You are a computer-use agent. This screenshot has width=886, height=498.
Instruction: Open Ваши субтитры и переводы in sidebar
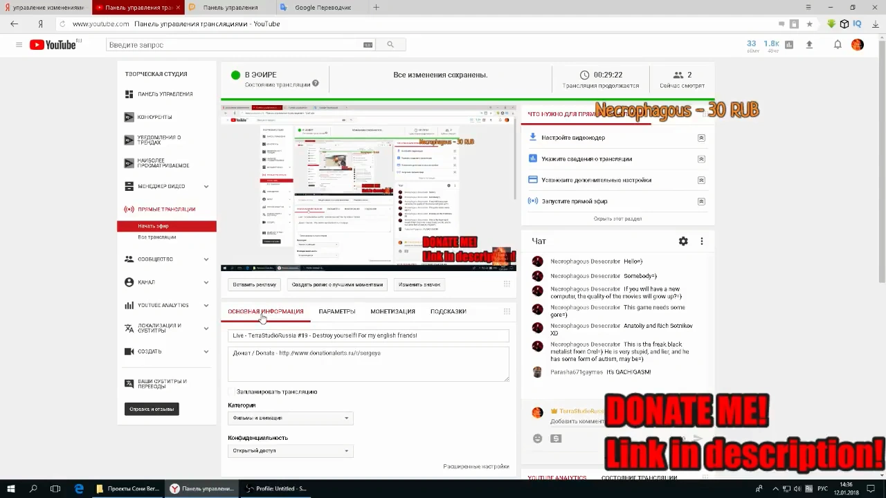pos(162,384)
